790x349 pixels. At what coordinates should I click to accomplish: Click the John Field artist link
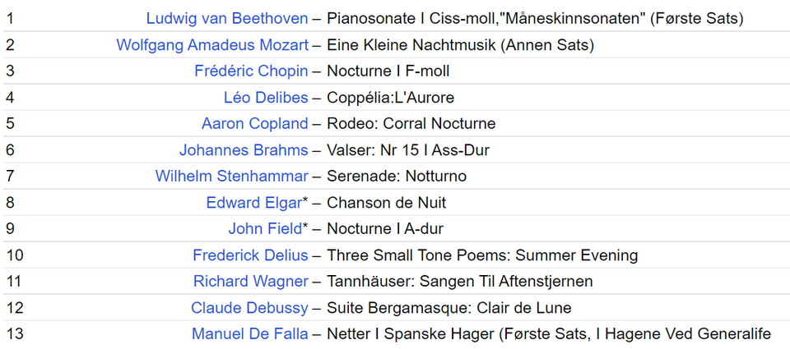pyautogui.click(x=265, y=228)
